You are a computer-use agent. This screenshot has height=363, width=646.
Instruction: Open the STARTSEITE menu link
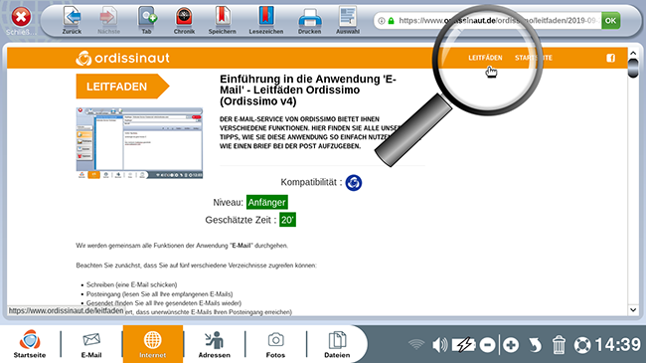534,58
